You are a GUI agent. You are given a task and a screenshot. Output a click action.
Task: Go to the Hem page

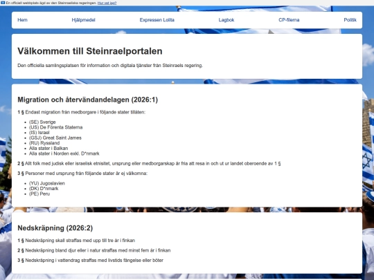pos(22,20)
